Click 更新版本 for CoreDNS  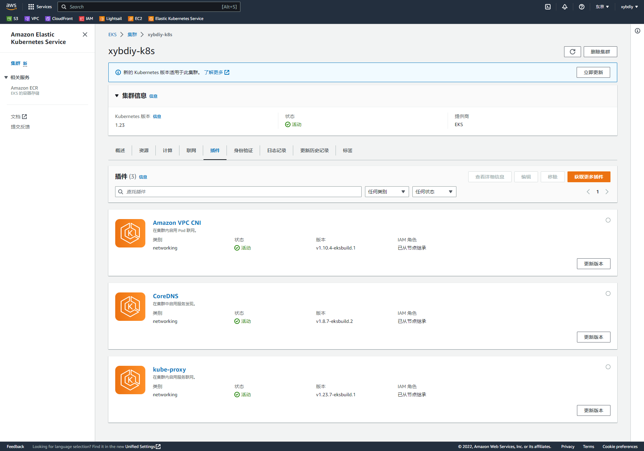594,337
